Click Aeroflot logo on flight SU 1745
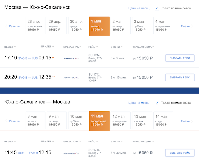This screenshot has height=162, width=199. (x=71, y=153)
